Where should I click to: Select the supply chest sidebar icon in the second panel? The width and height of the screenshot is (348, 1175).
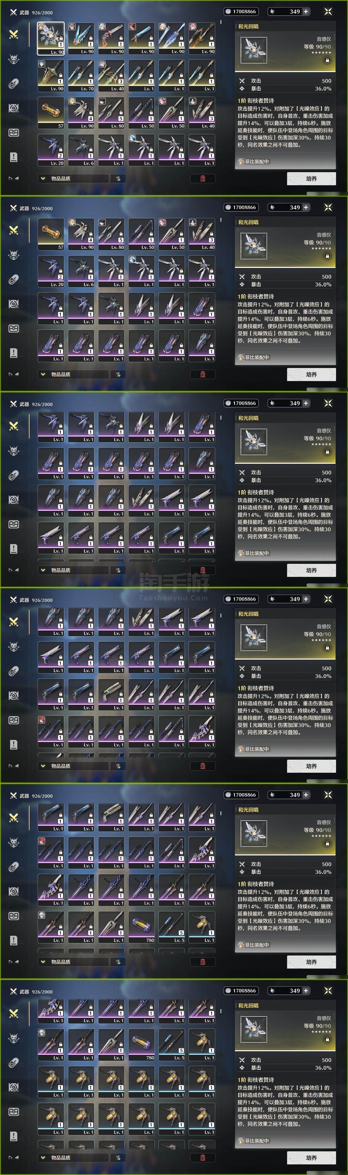tap(14, 328)
